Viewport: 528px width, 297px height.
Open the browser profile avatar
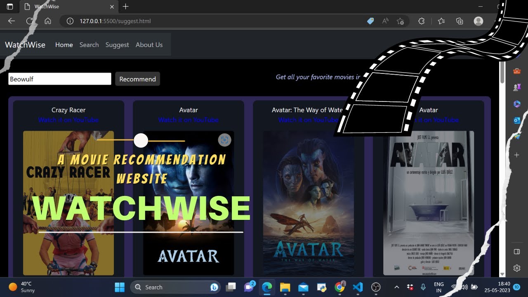(478, 21)
